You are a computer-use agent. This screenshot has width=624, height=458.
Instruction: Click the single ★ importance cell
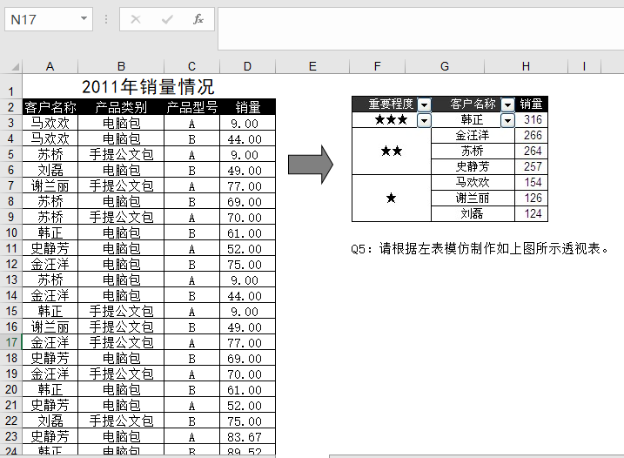tap(392, 198)
